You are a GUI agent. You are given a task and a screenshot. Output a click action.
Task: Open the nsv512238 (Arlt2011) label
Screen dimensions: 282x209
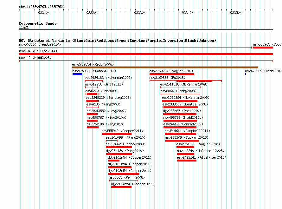(x=104, y=84)
